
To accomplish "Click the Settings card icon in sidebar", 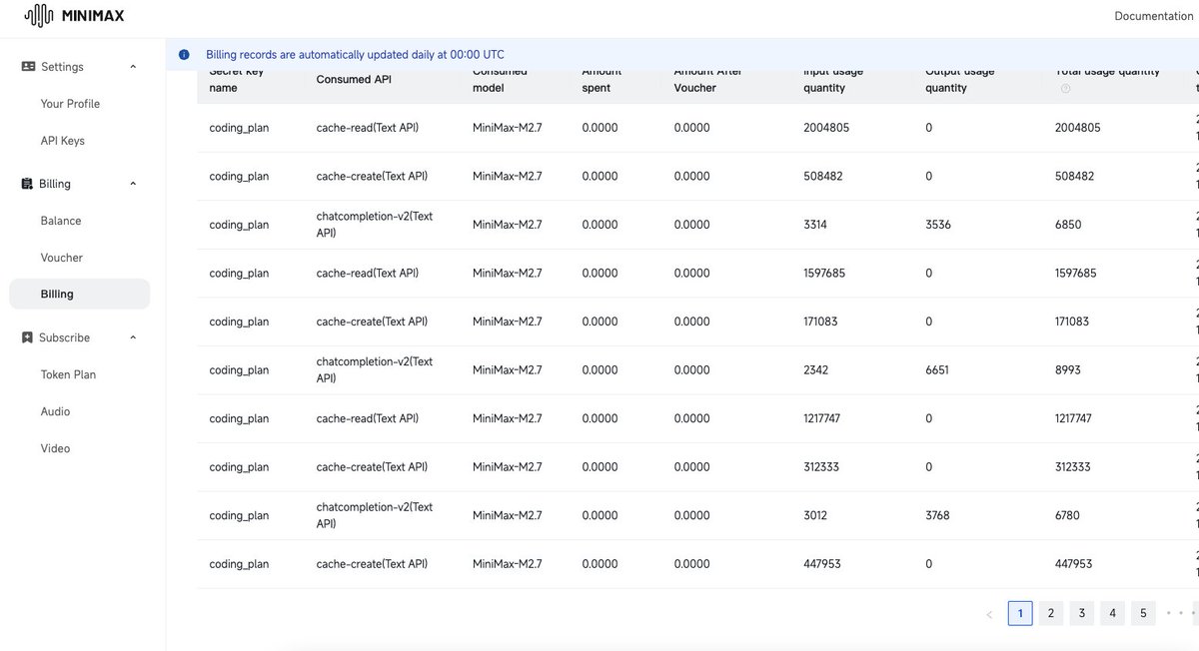I will coord(28,66).
